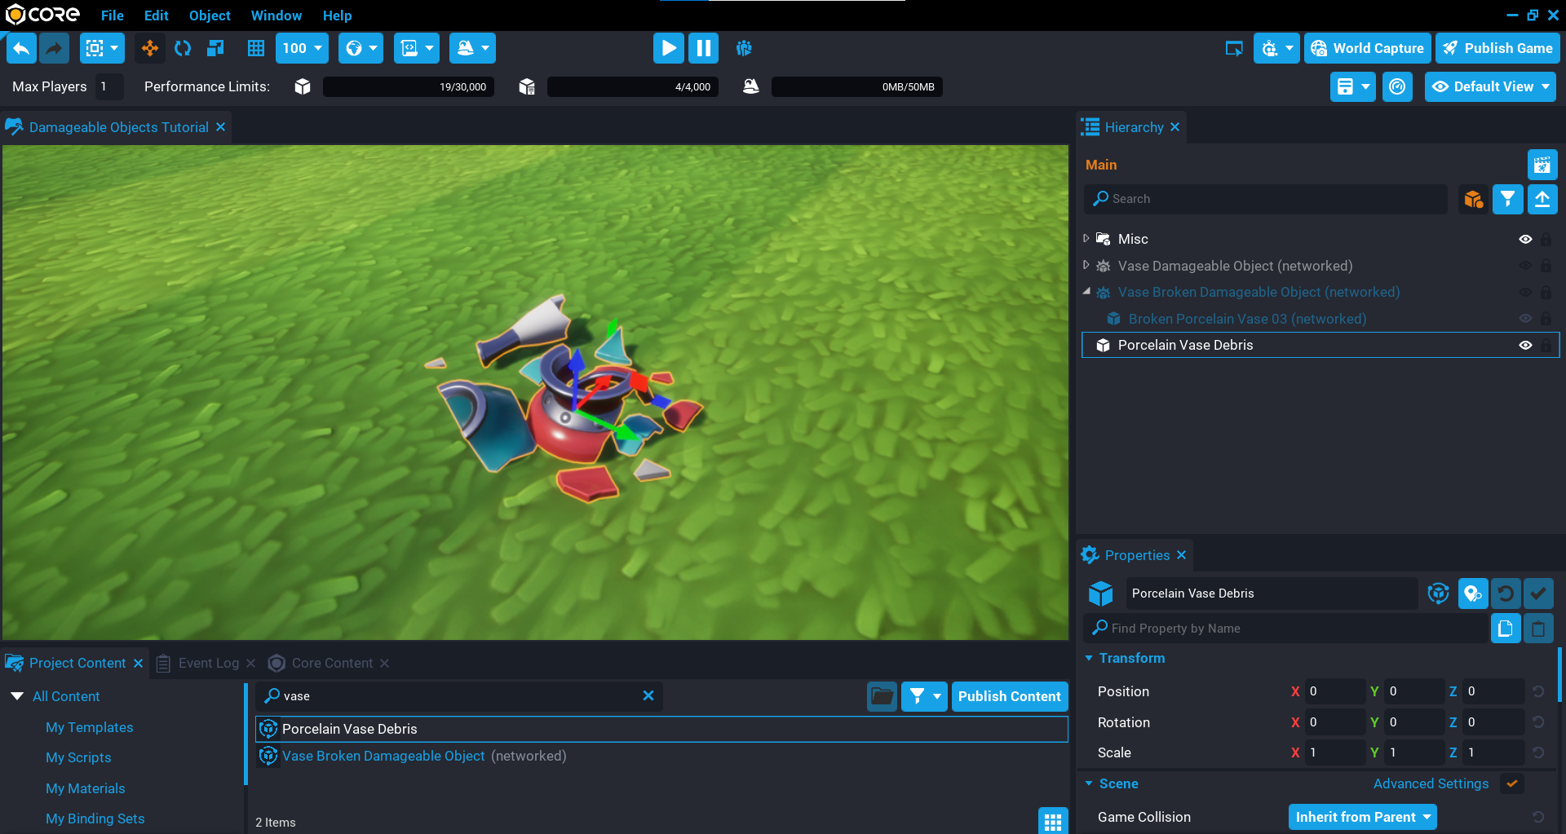Click the Hierarchy filter funnel icon
Viewport: 1566px width, 834px height.
point(1507,199)
